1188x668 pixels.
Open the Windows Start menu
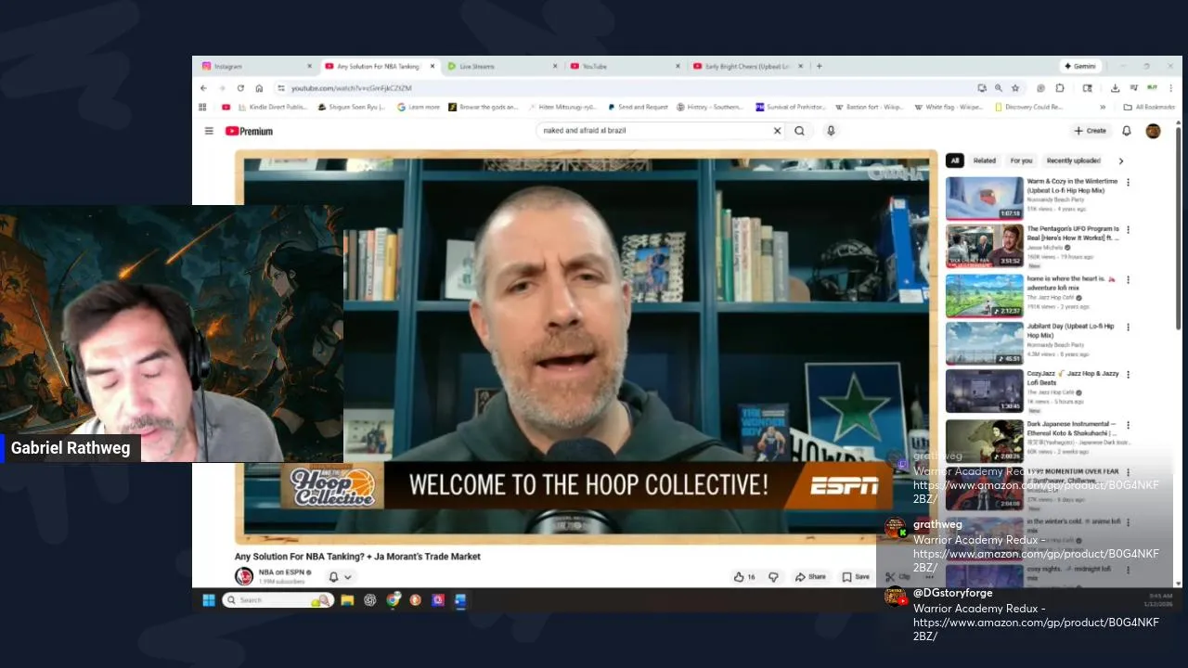(209, 600)
